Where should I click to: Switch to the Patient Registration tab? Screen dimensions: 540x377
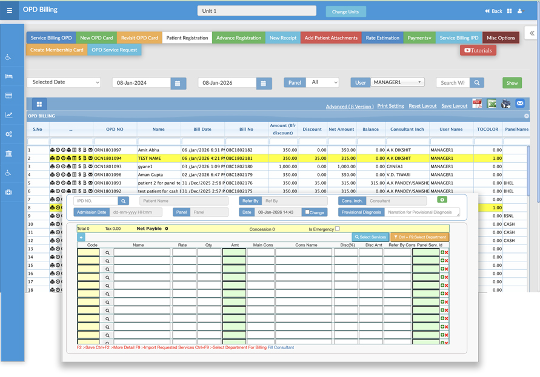(187, 38)
